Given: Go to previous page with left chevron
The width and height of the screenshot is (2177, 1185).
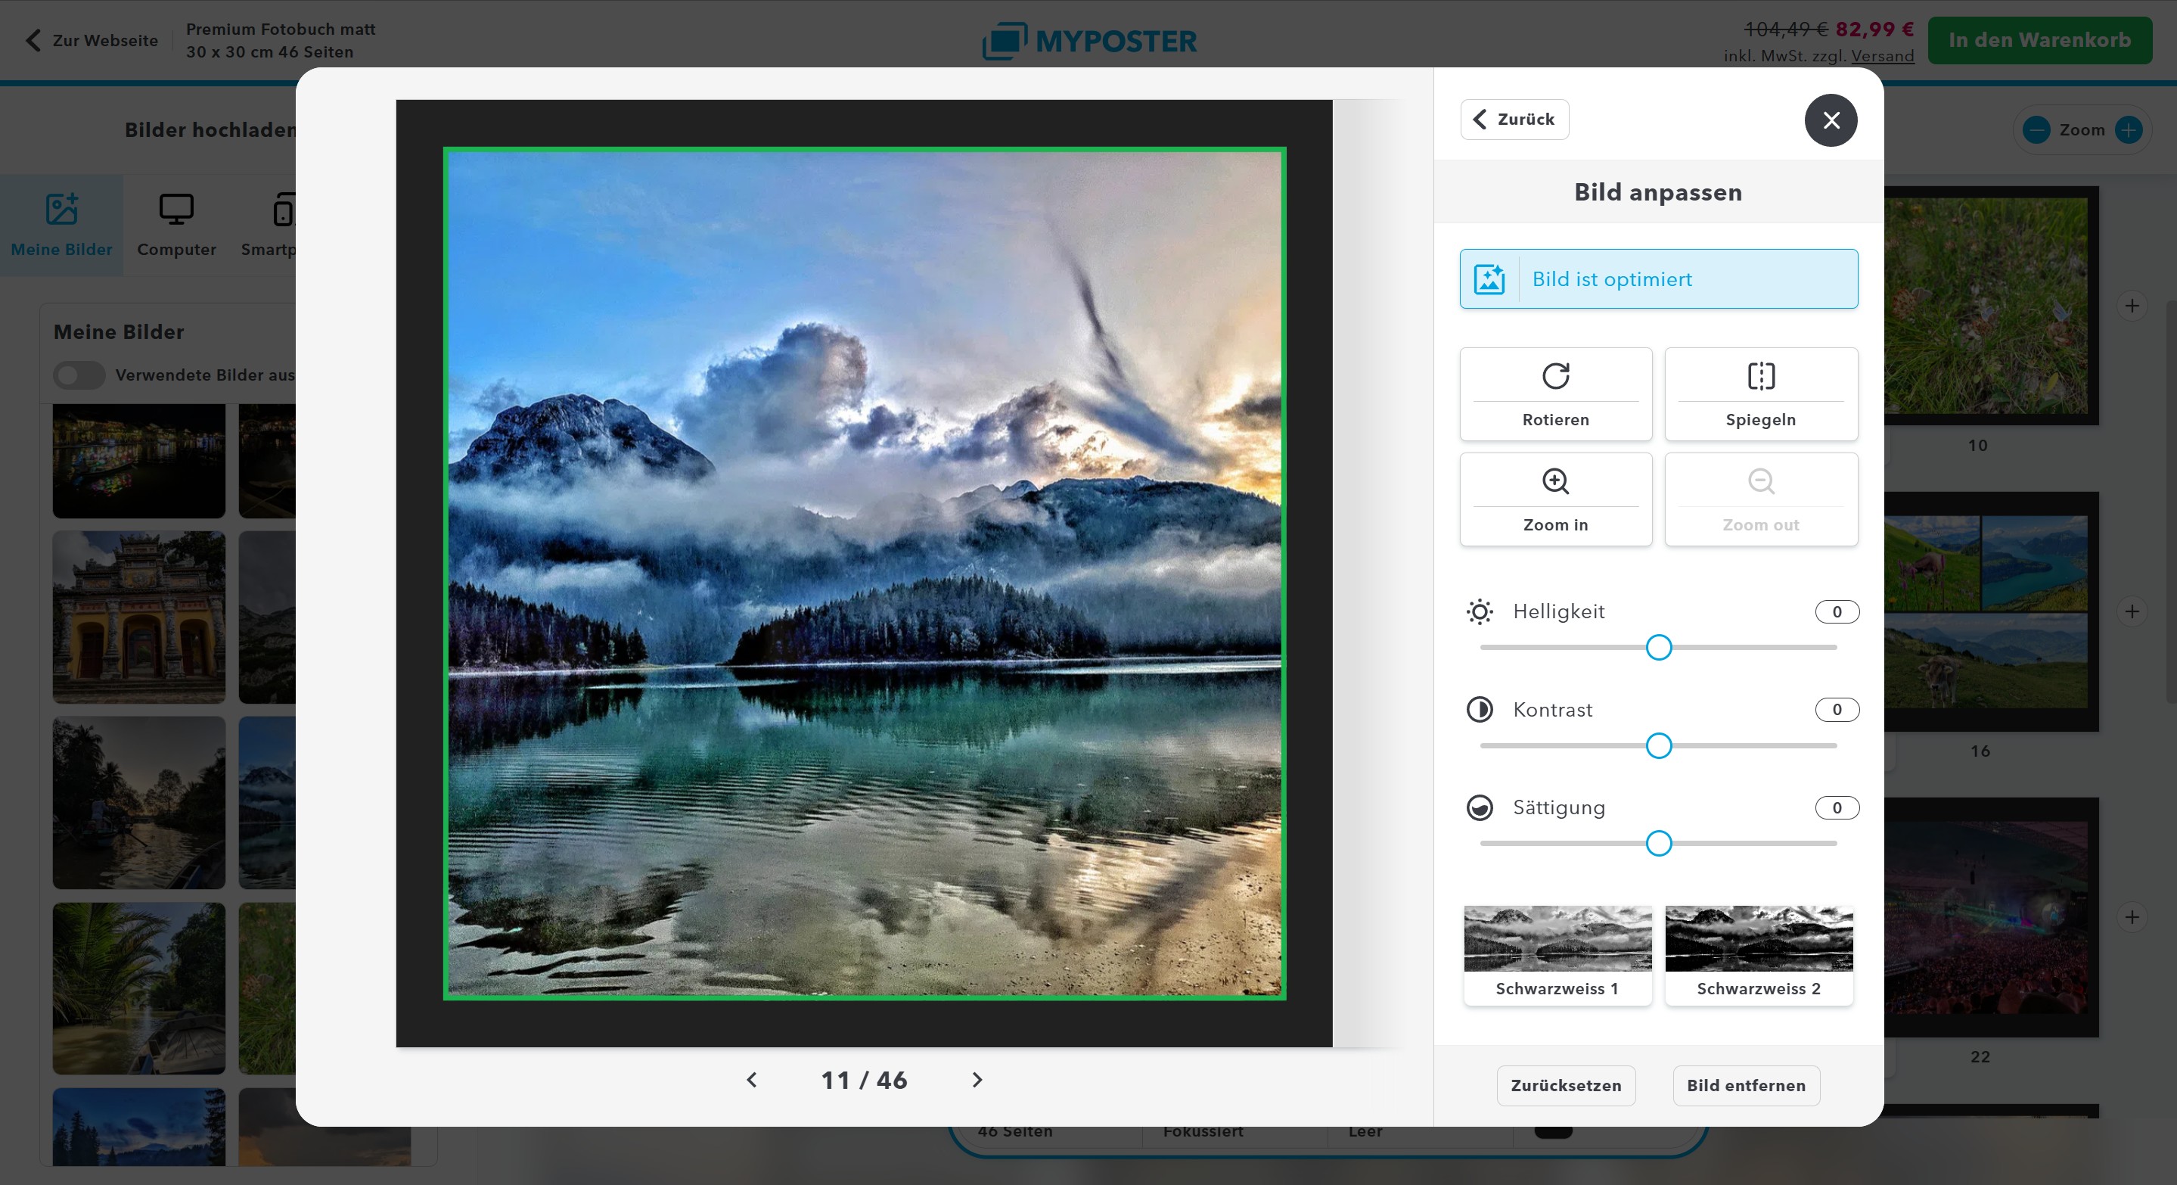Looking at the screenshot, I should click(751, 1080).
